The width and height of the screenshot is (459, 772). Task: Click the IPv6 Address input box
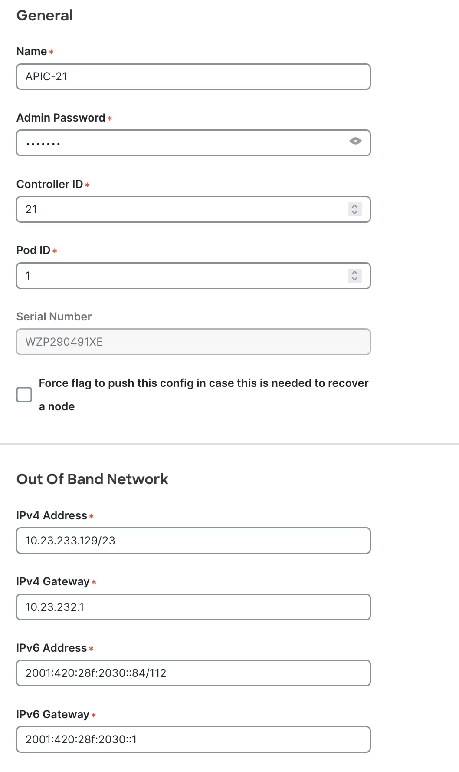pyautogui.click(x=193, y=673)
